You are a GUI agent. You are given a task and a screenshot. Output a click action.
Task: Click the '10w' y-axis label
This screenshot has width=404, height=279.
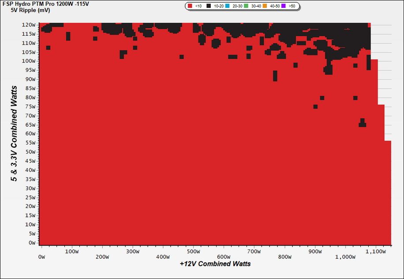[30, 225]
